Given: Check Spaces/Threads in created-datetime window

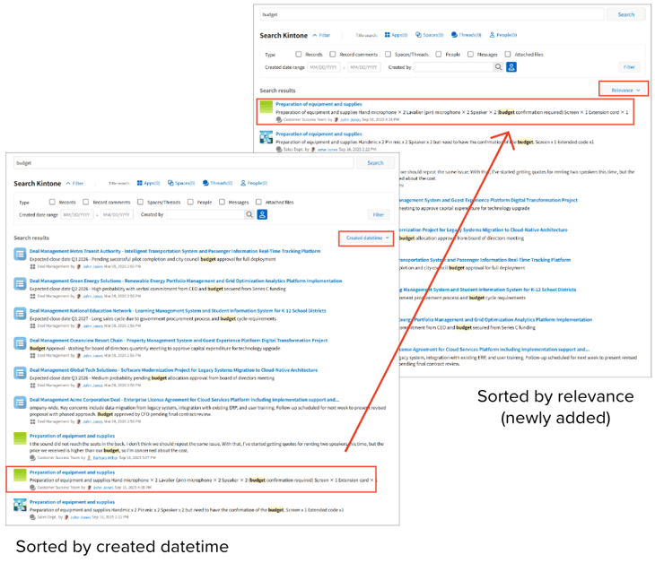Looking at the screenshot, I should [x=140, y=202].
